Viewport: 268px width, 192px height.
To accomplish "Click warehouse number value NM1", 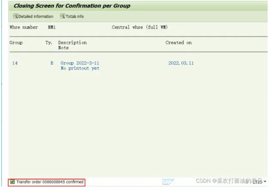I will coord(52,27).
